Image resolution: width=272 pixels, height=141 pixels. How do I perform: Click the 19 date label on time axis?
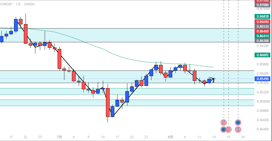(228, 137)
